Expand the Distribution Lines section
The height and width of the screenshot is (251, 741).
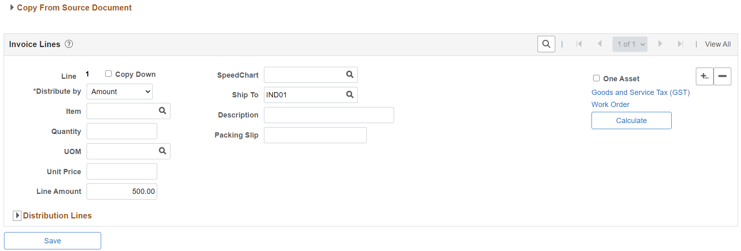tap(17, 216)
